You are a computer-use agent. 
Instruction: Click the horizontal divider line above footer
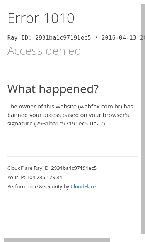point(73,156)
